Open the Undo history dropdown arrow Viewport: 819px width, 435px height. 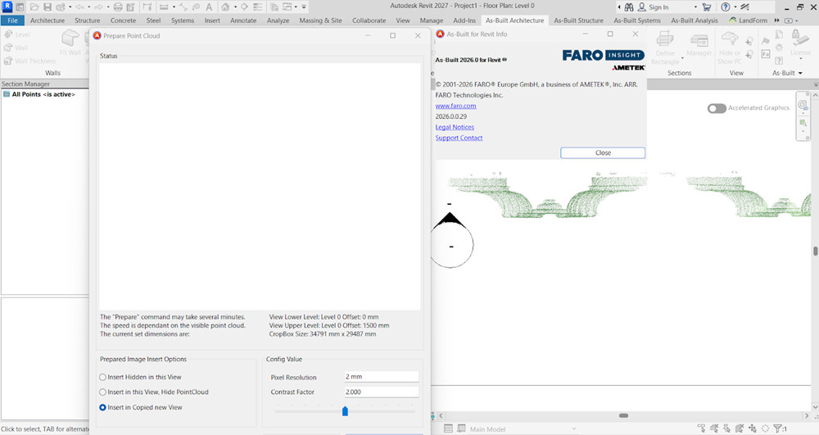coord(88,7)
